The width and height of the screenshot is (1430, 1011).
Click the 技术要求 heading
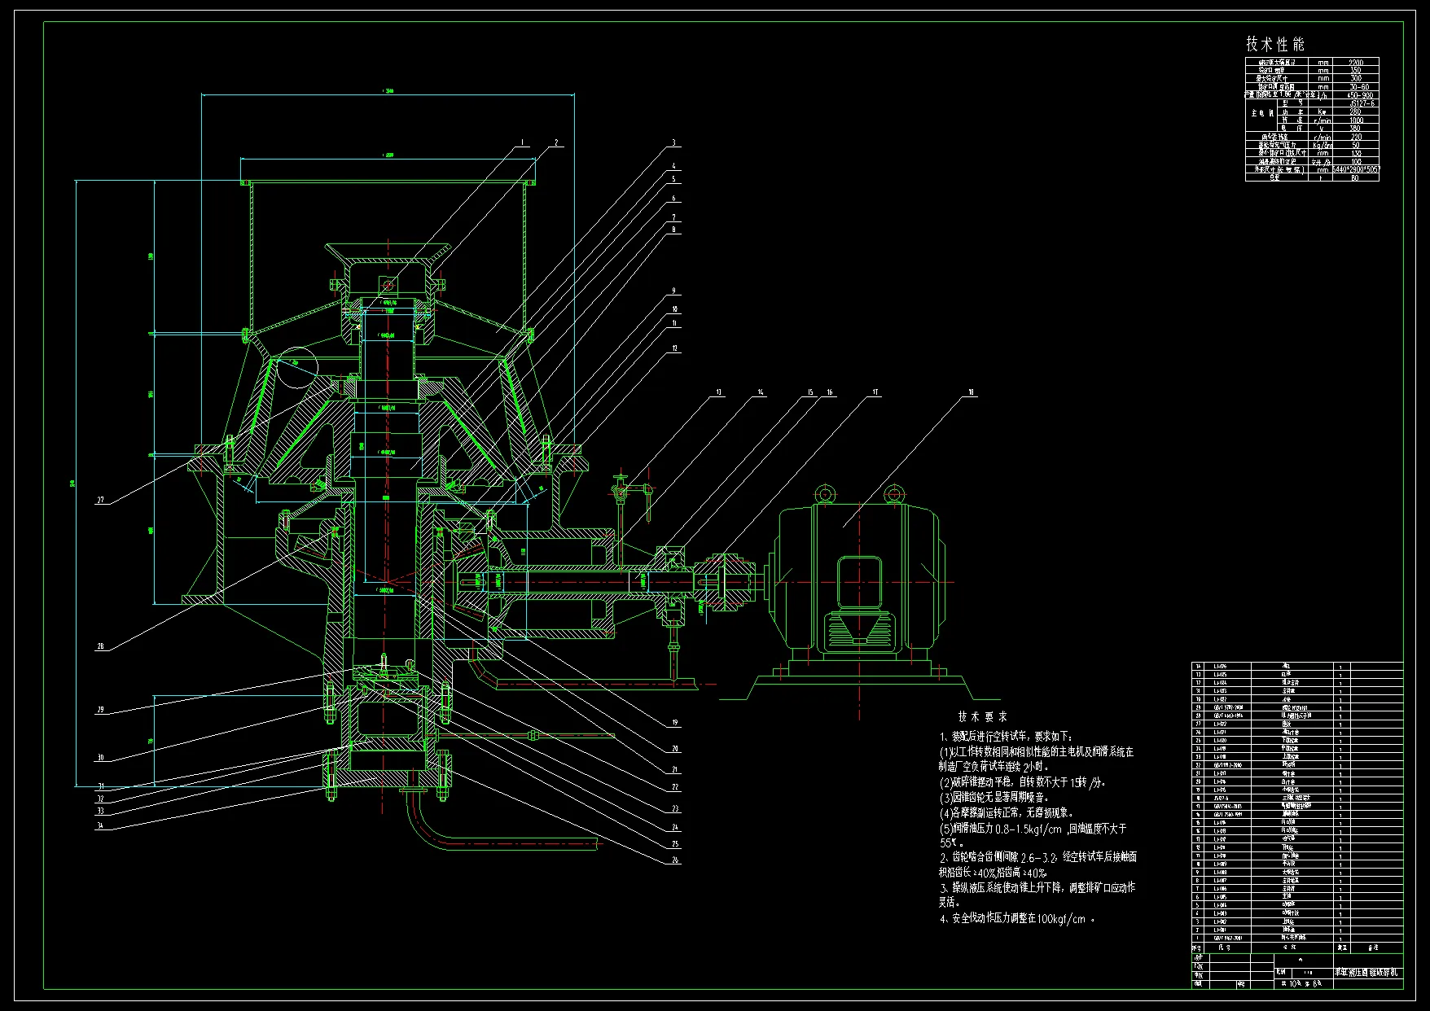pos(982,717)
